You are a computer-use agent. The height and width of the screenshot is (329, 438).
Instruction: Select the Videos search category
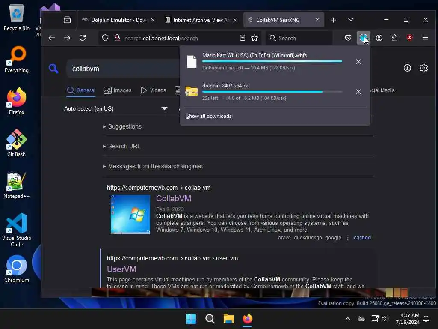coord(154,90)
